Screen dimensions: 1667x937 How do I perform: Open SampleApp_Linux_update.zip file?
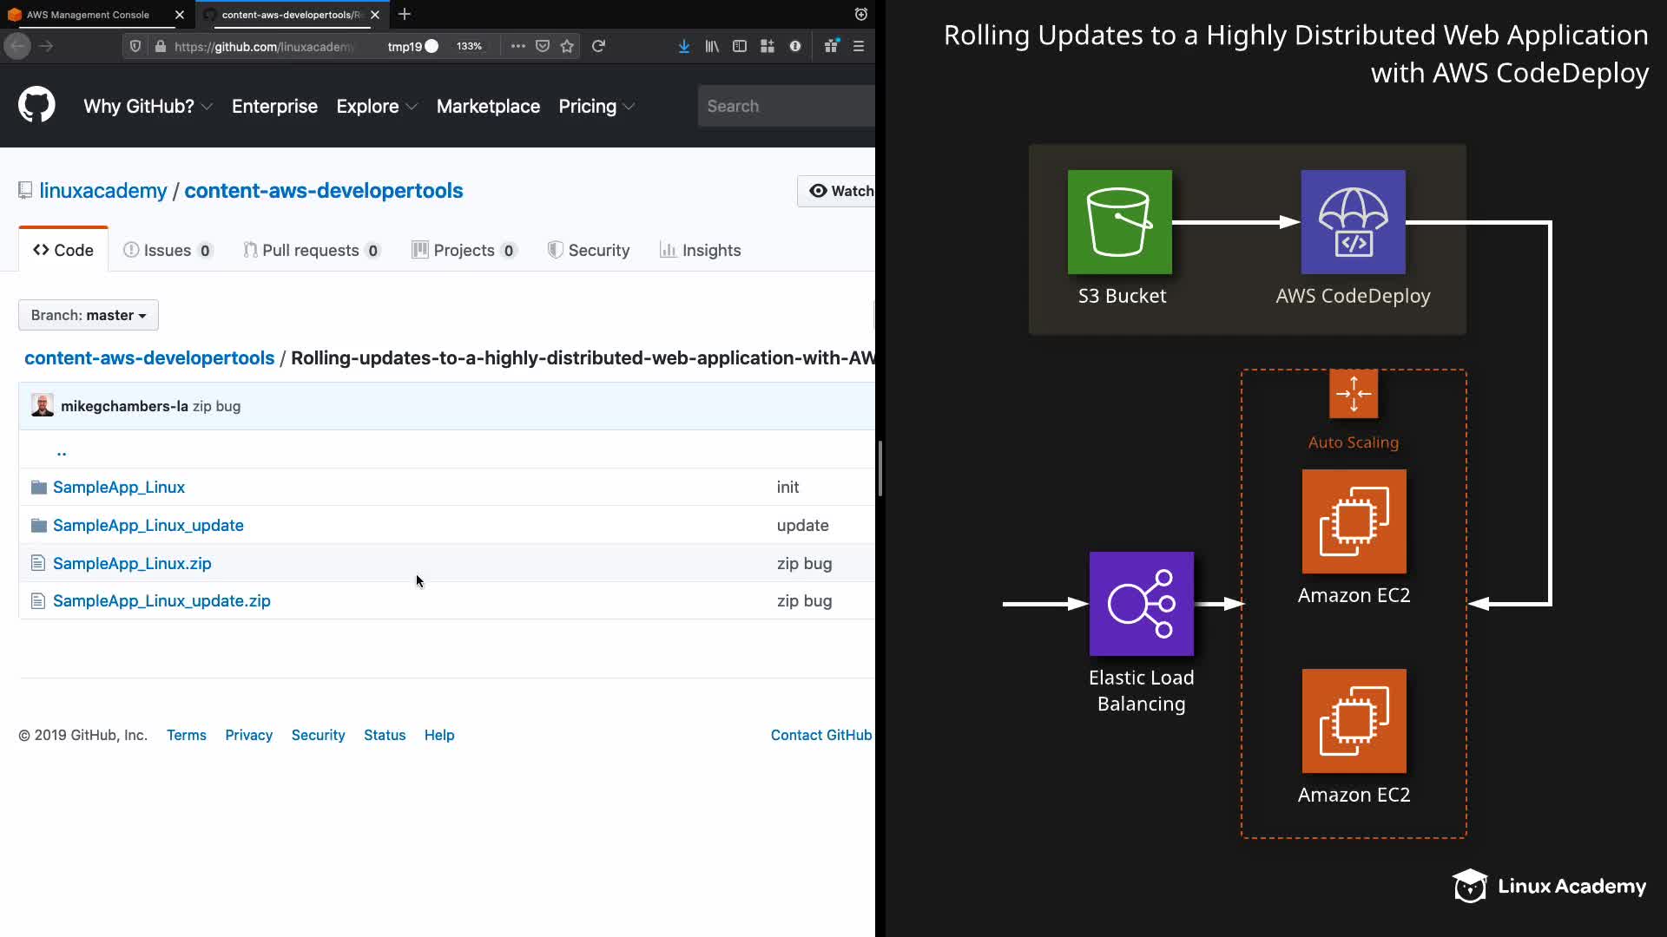coord(161,600)
